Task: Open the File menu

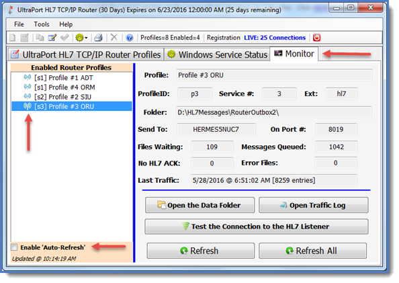Action: point(19,24)
